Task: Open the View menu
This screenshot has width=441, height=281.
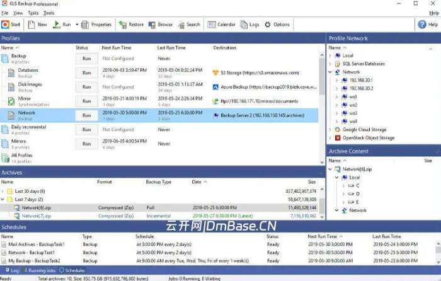Action: (18, 13)
